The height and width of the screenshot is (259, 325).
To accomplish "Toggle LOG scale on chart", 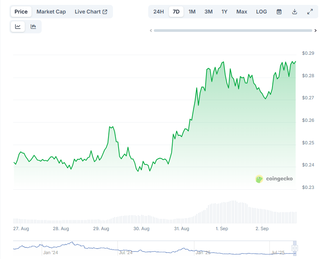I will tap(261, 12).
